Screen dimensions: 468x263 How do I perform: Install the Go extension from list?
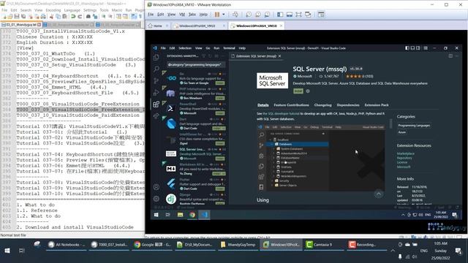tap(220, 83)
